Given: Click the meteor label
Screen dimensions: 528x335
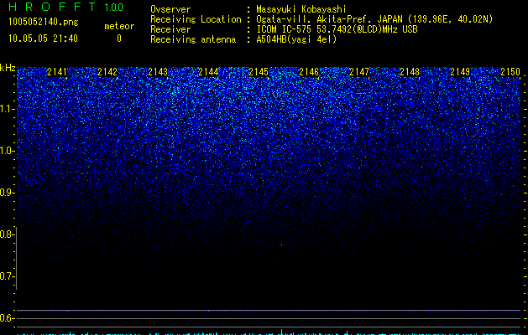Looking at the screenshot, I should pyautogui.click(x=119, y=26).
